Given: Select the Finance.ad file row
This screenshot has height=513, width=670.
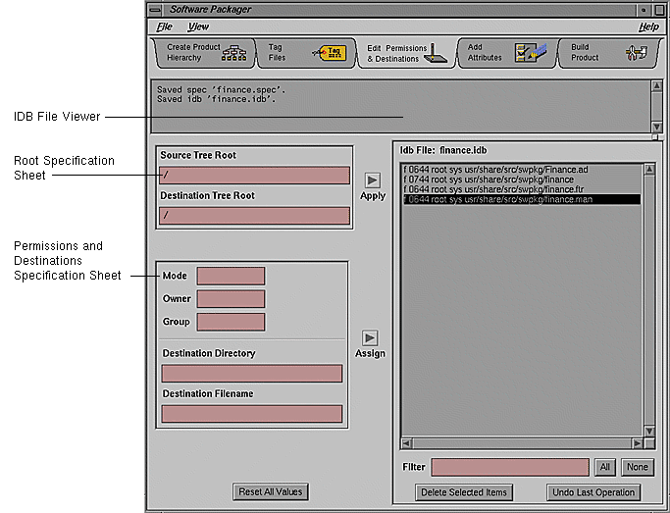Looking at the screenshot, I should point(522,170).
